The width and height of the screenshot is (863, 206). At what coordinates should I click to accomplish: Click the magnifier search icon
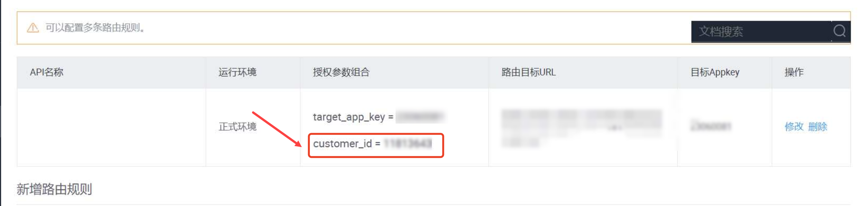point(840,31)
